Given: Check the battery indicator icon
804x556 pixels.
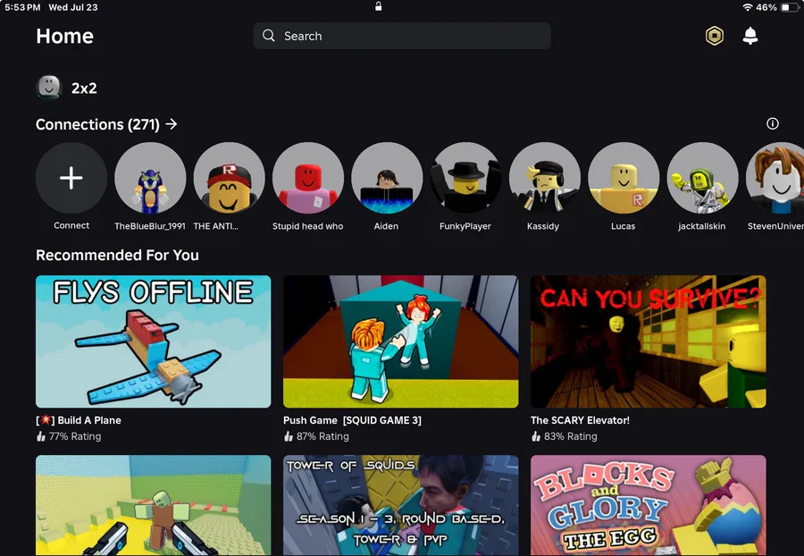Looking at the screenshot, I should (789, 7).
